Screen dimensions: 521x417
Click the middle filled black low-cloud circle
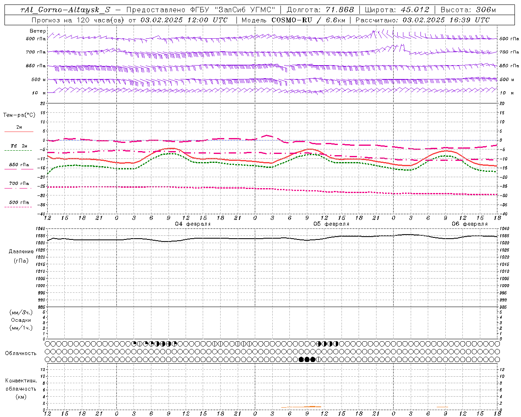pos(307,359)
